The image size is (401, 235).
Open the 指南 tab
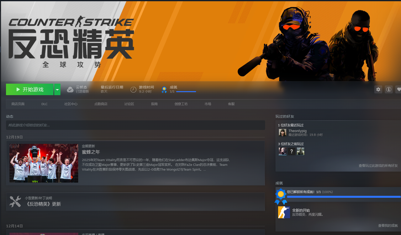(154, 104)
